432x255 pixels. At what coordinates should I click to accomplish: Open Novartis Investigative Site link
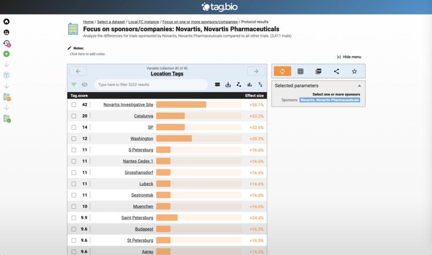click(129, 104)
